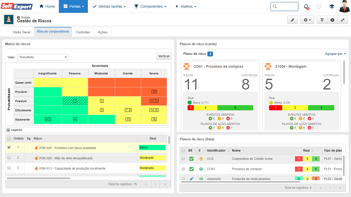Image resolution: width=351 pixels, height=197 pixels.
Task: Click the portal information icon
Action: (x=332, y=20)
